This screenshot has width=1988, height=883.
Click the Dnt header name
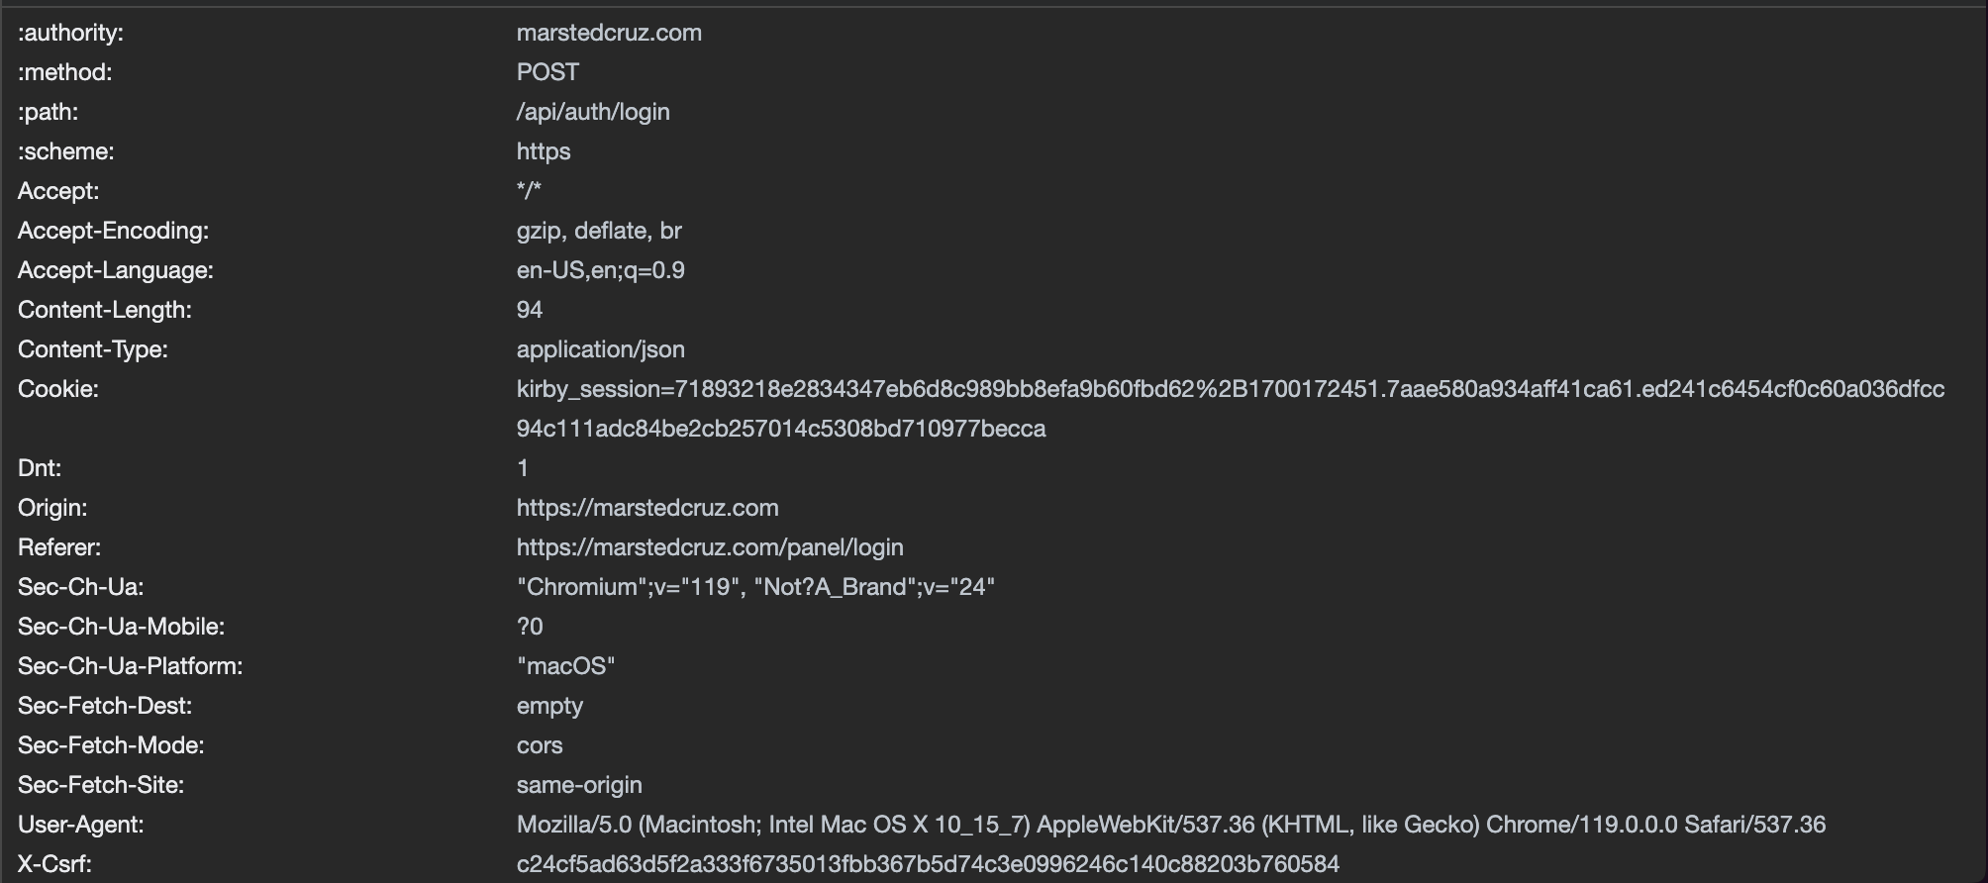point(40,468)
